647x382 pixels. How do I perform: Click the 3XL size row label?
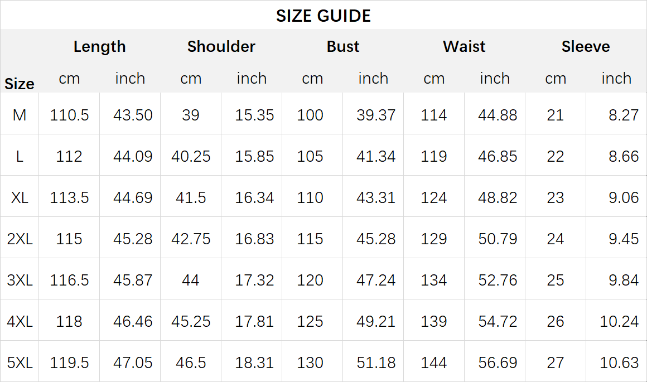pyautogui.click(x=20, y=280)
